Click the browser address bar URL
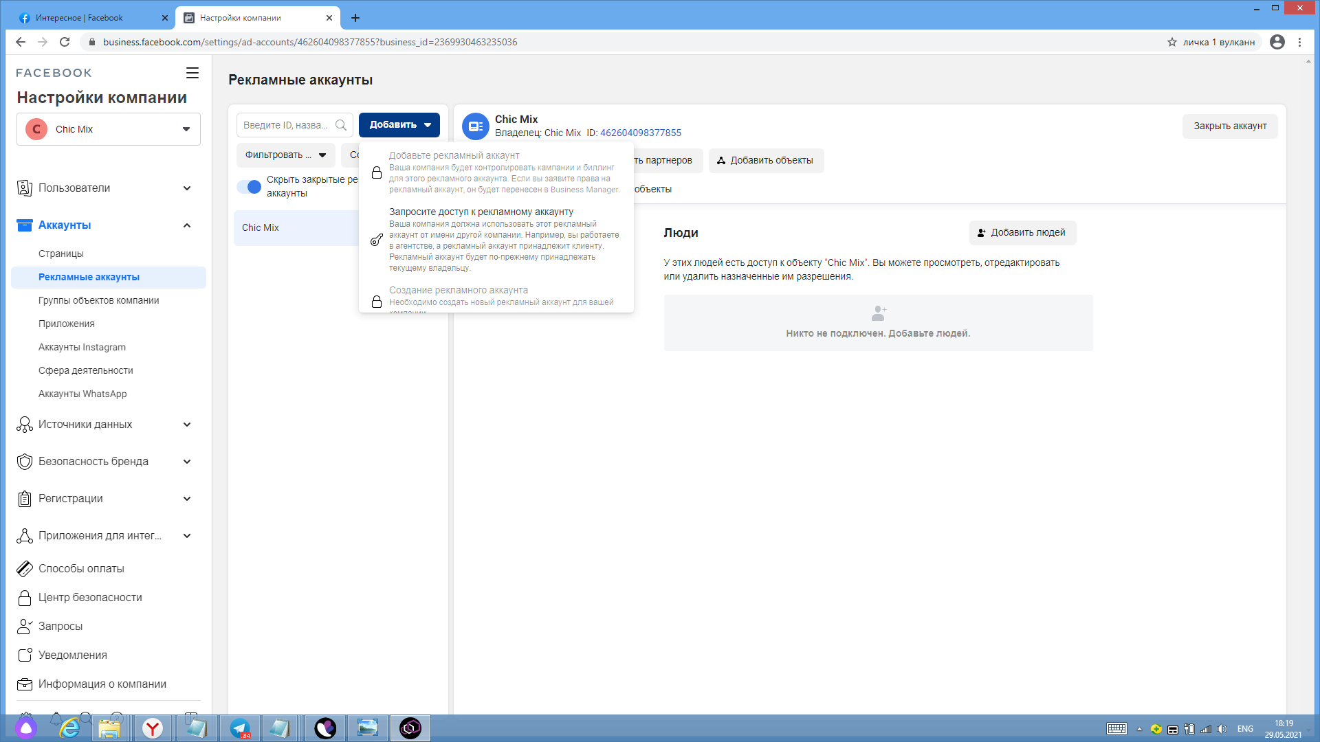 [x=310, y=42]
